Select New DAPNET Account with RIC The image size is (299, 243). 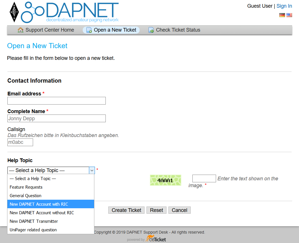point(51,204)
